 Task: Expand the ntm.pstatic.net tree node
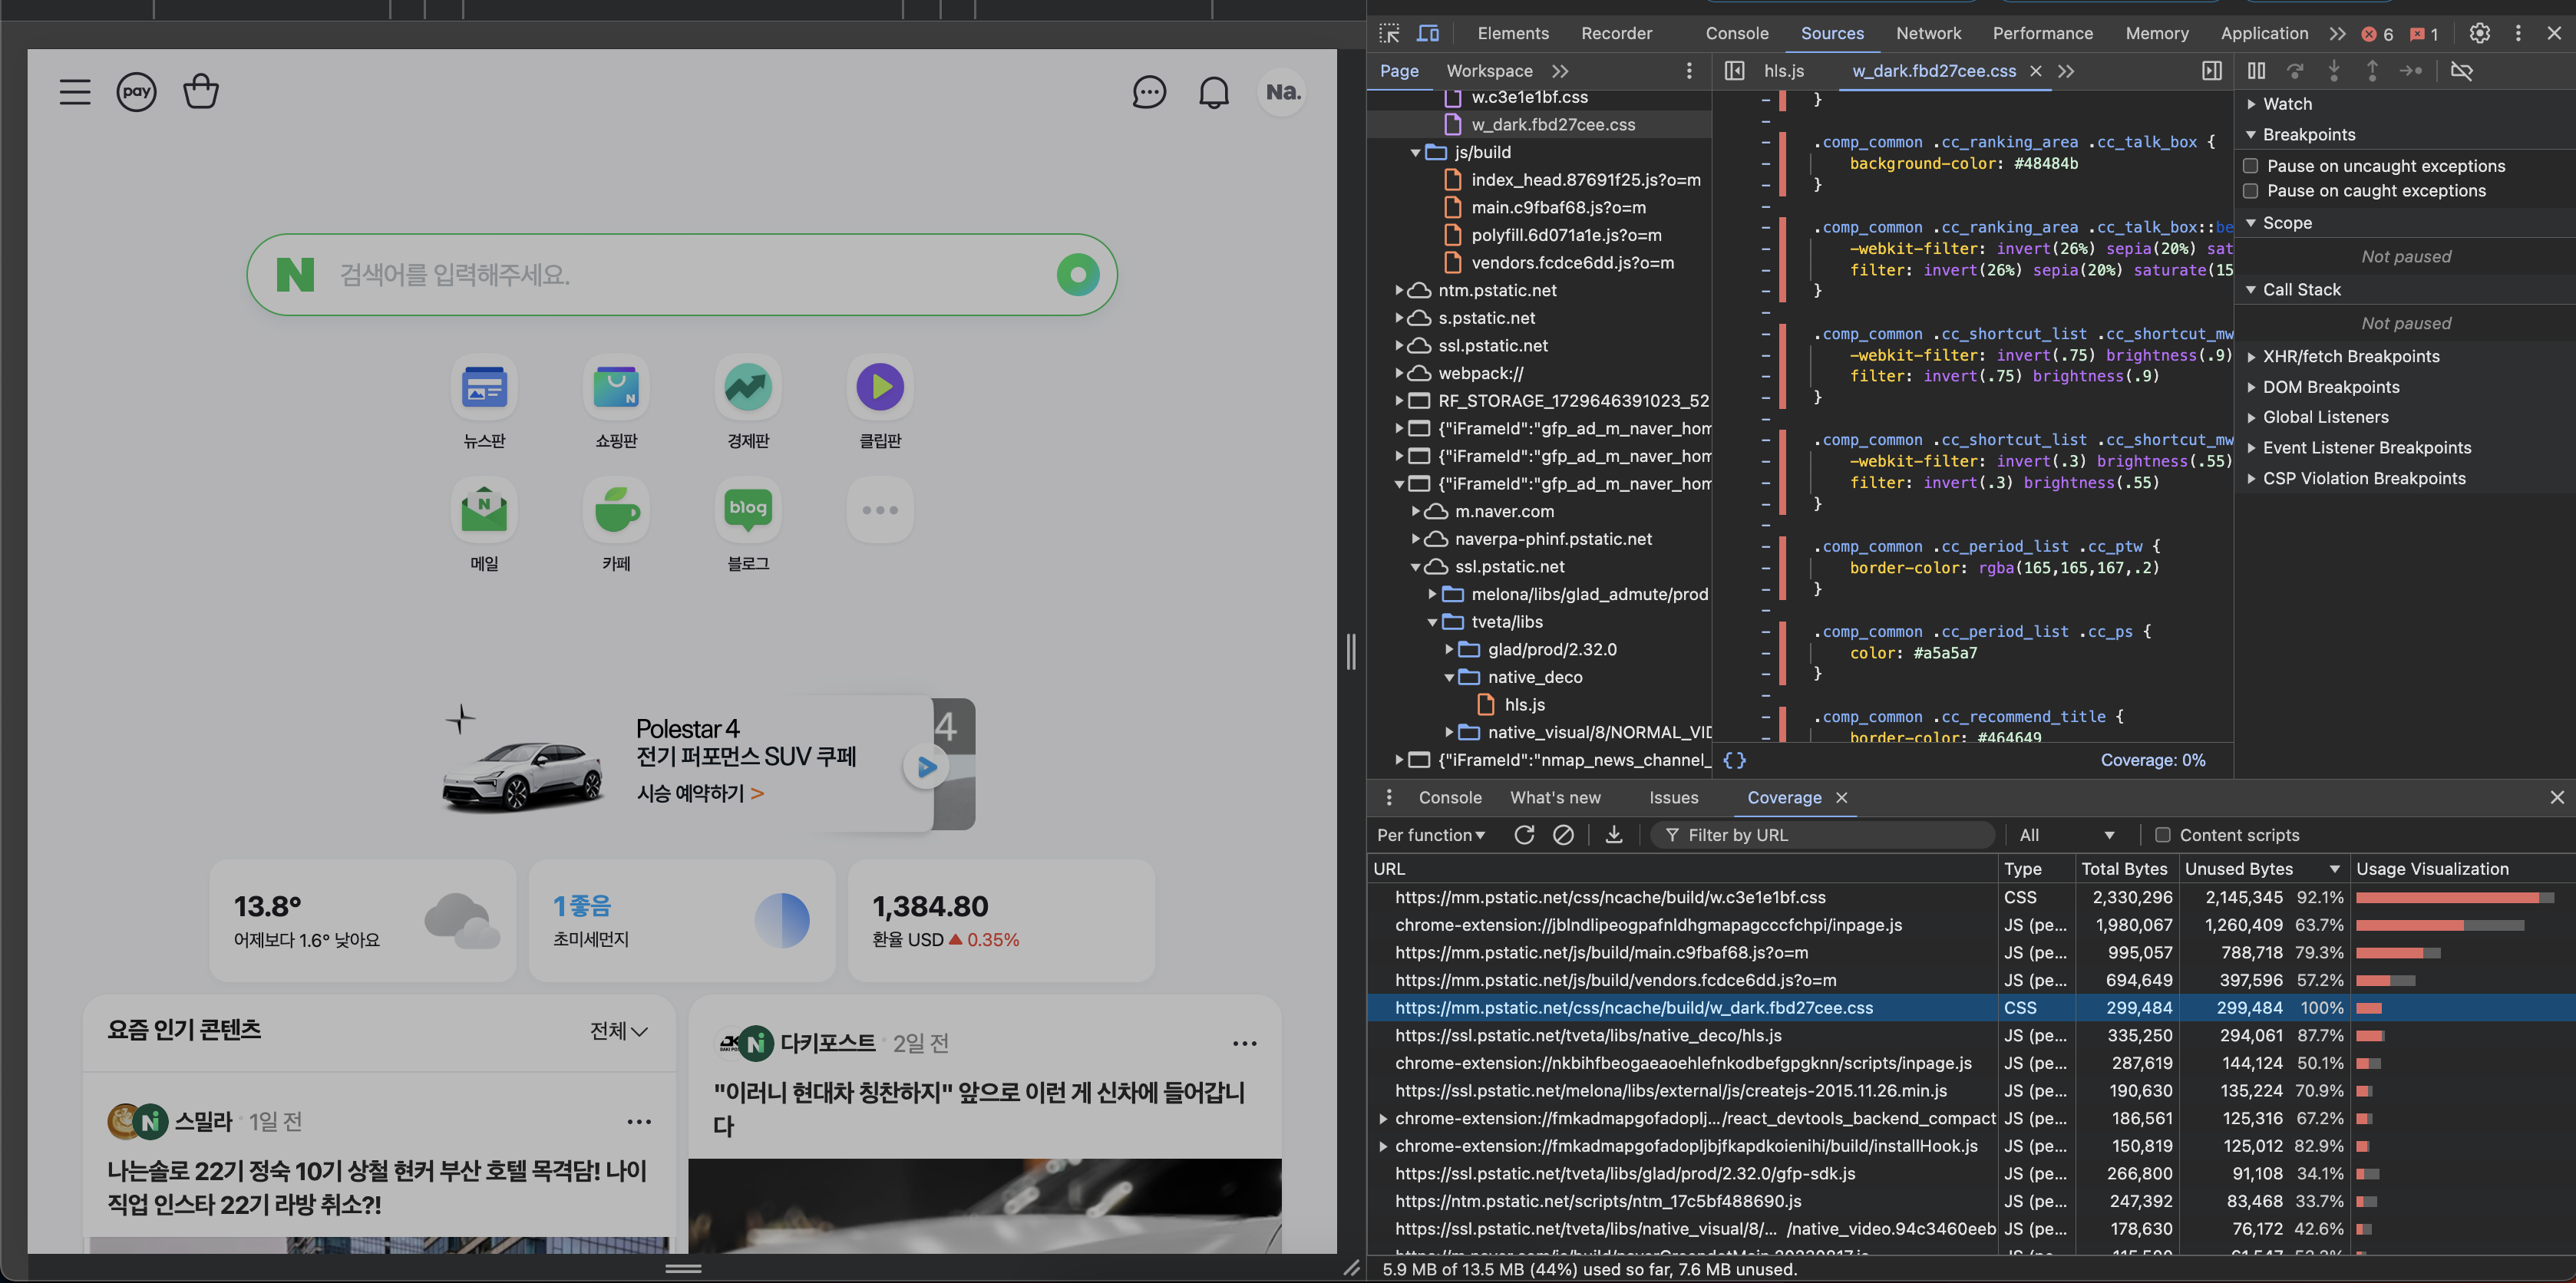pos(1399,291)
